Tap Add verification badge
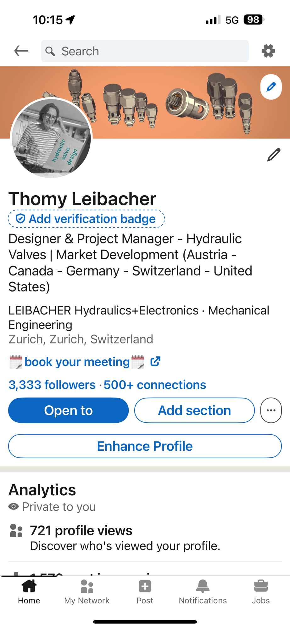The height and width of the screenshot is (629, 290). coord(86,219)
